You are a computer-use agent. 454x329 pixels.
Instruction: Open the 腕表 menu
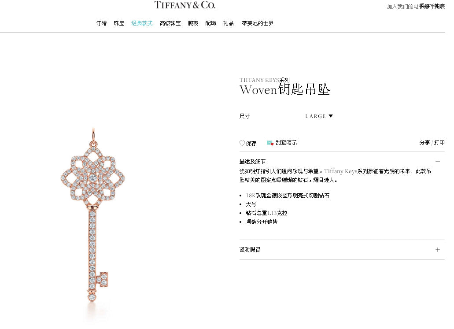coord(193,23)
